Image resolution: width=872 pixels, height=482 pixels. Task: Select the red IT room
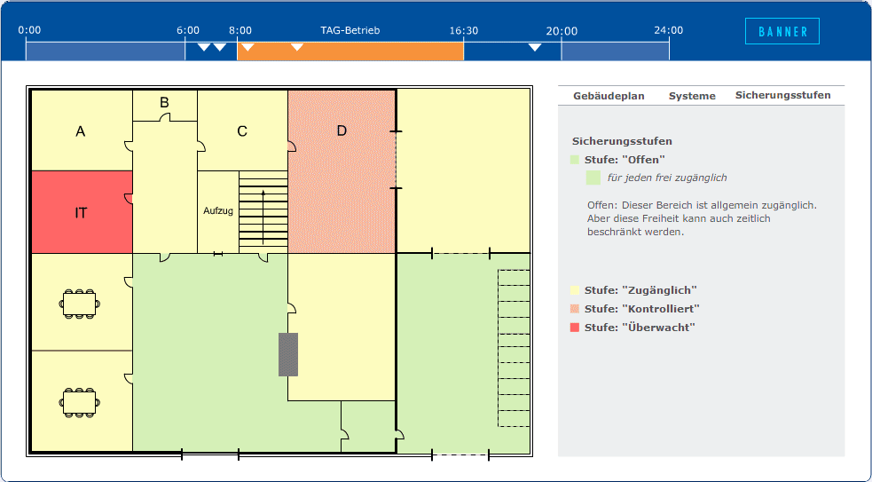pos(82,212)
